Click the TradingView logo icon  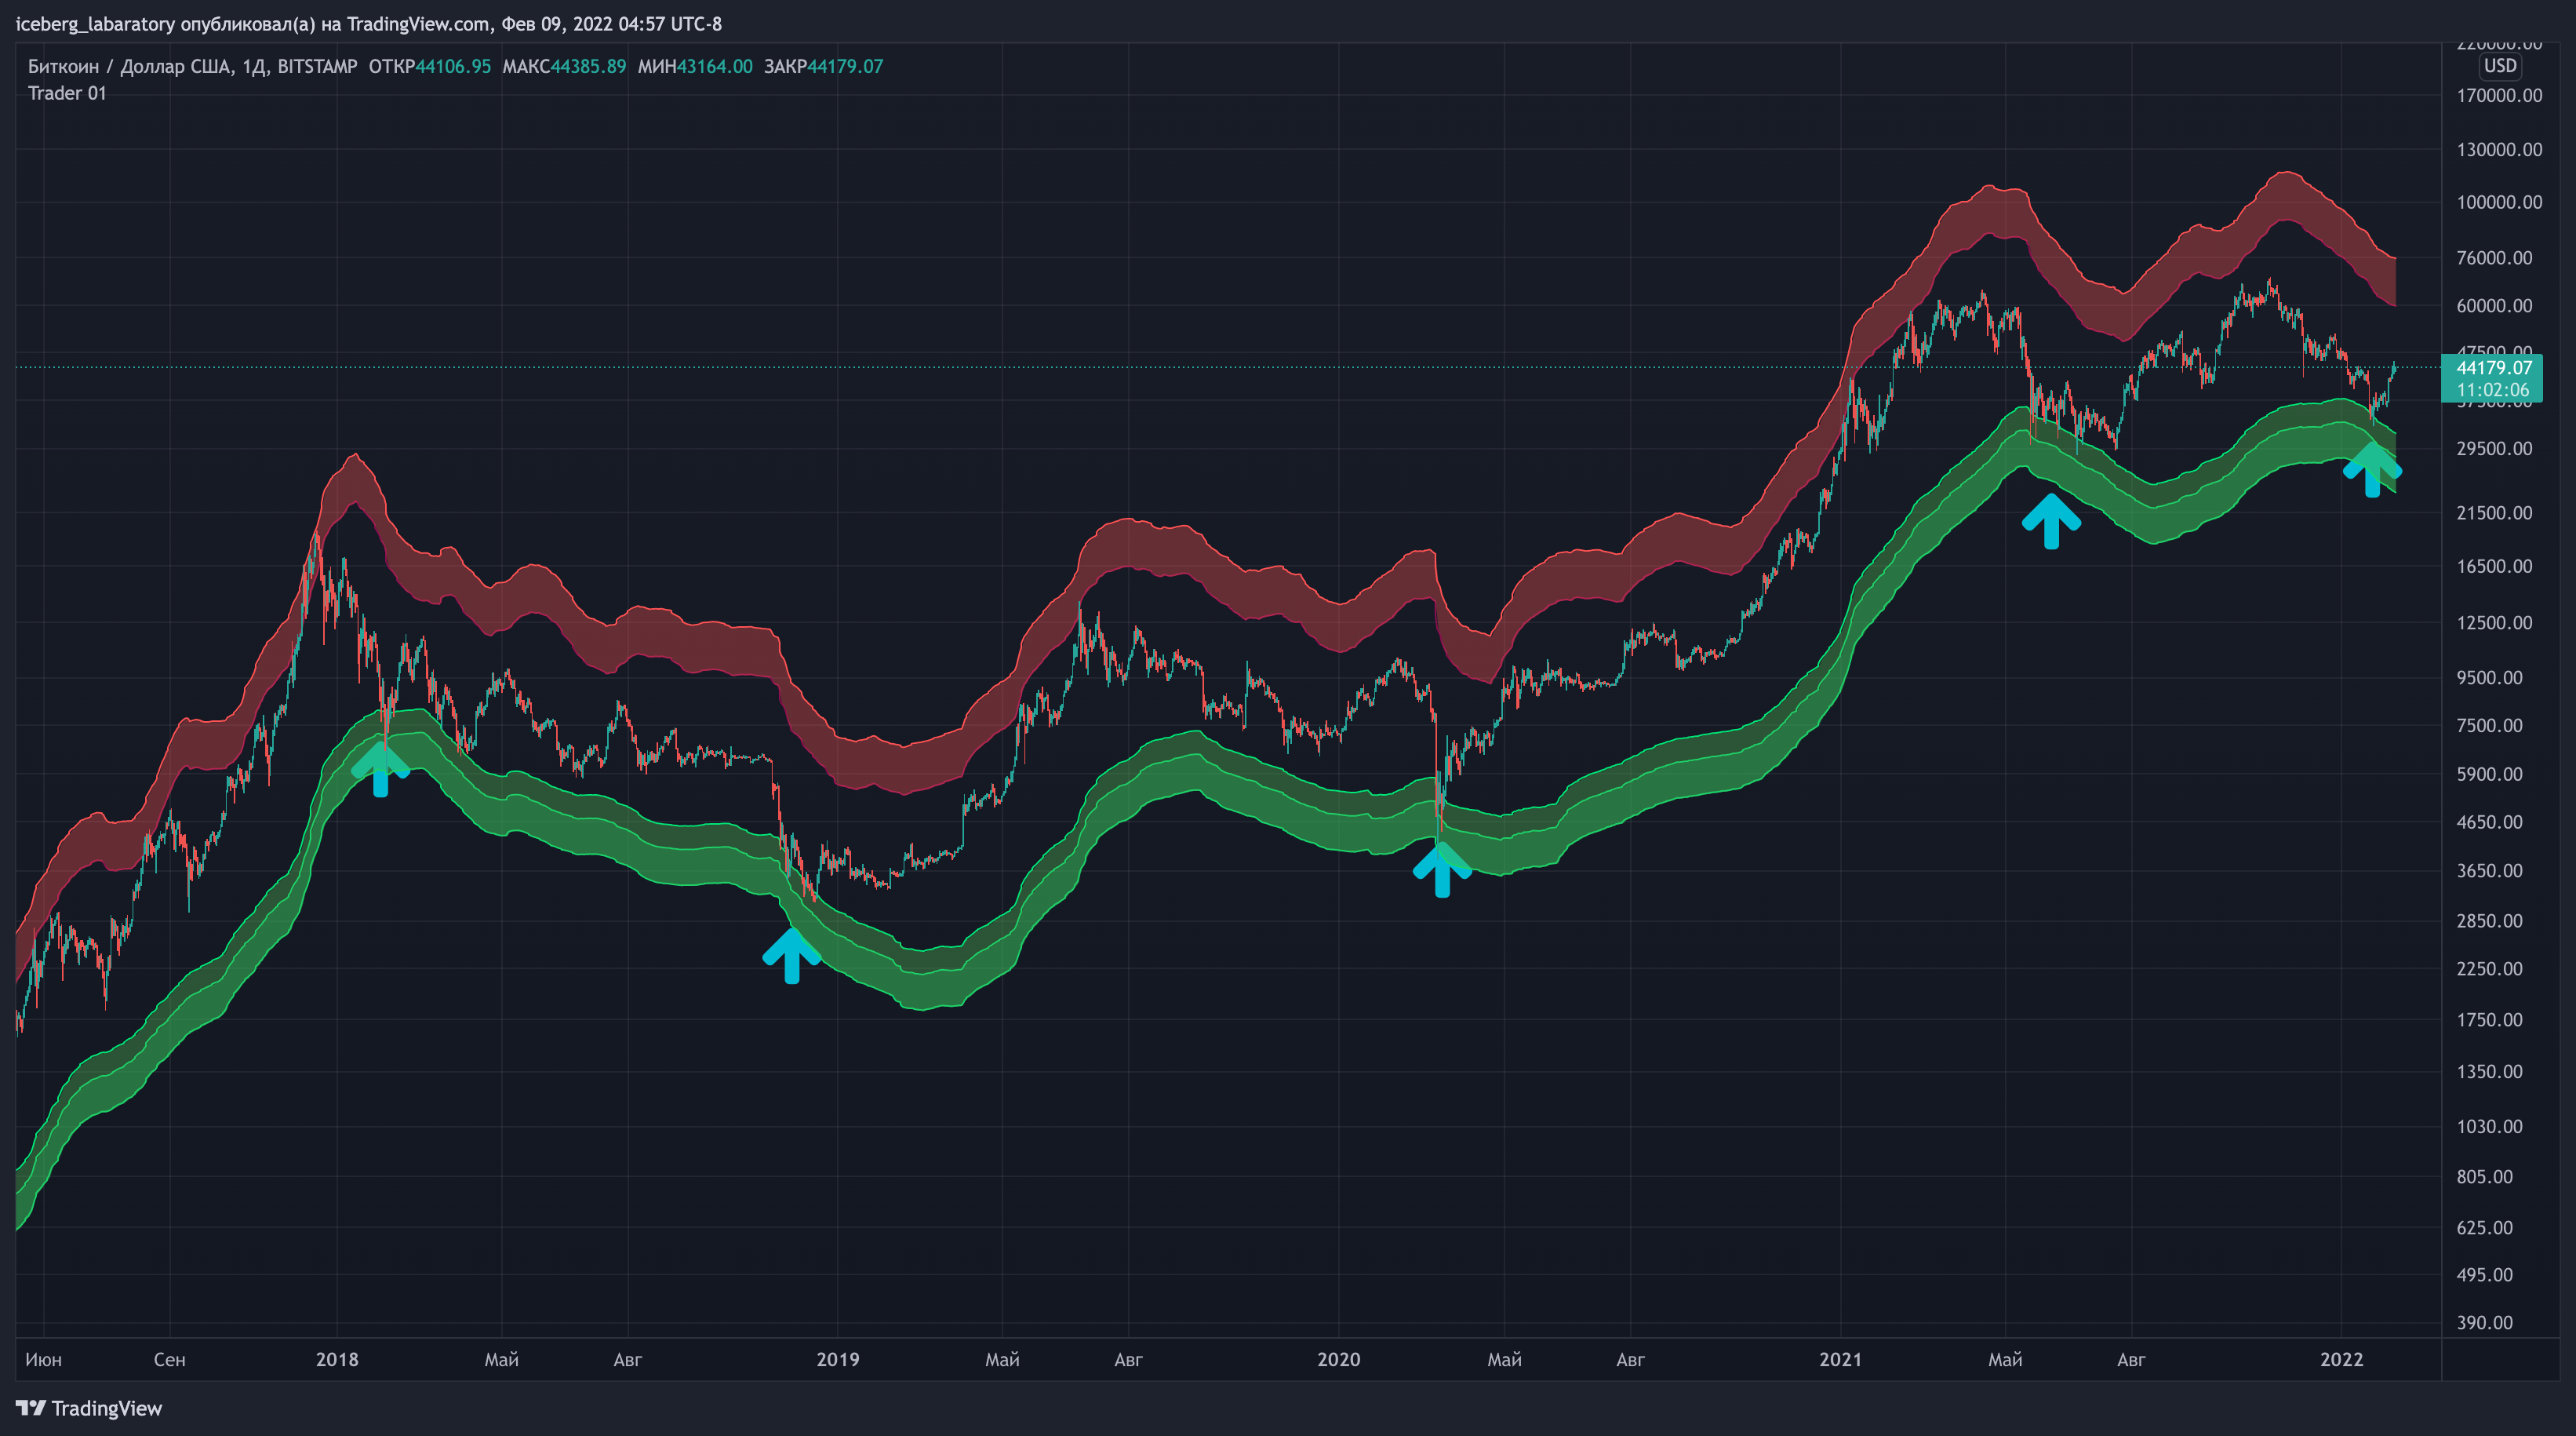coord(30,1408)
